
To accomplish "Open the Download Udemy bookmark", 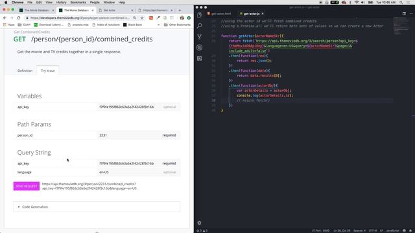I will 49,25.
